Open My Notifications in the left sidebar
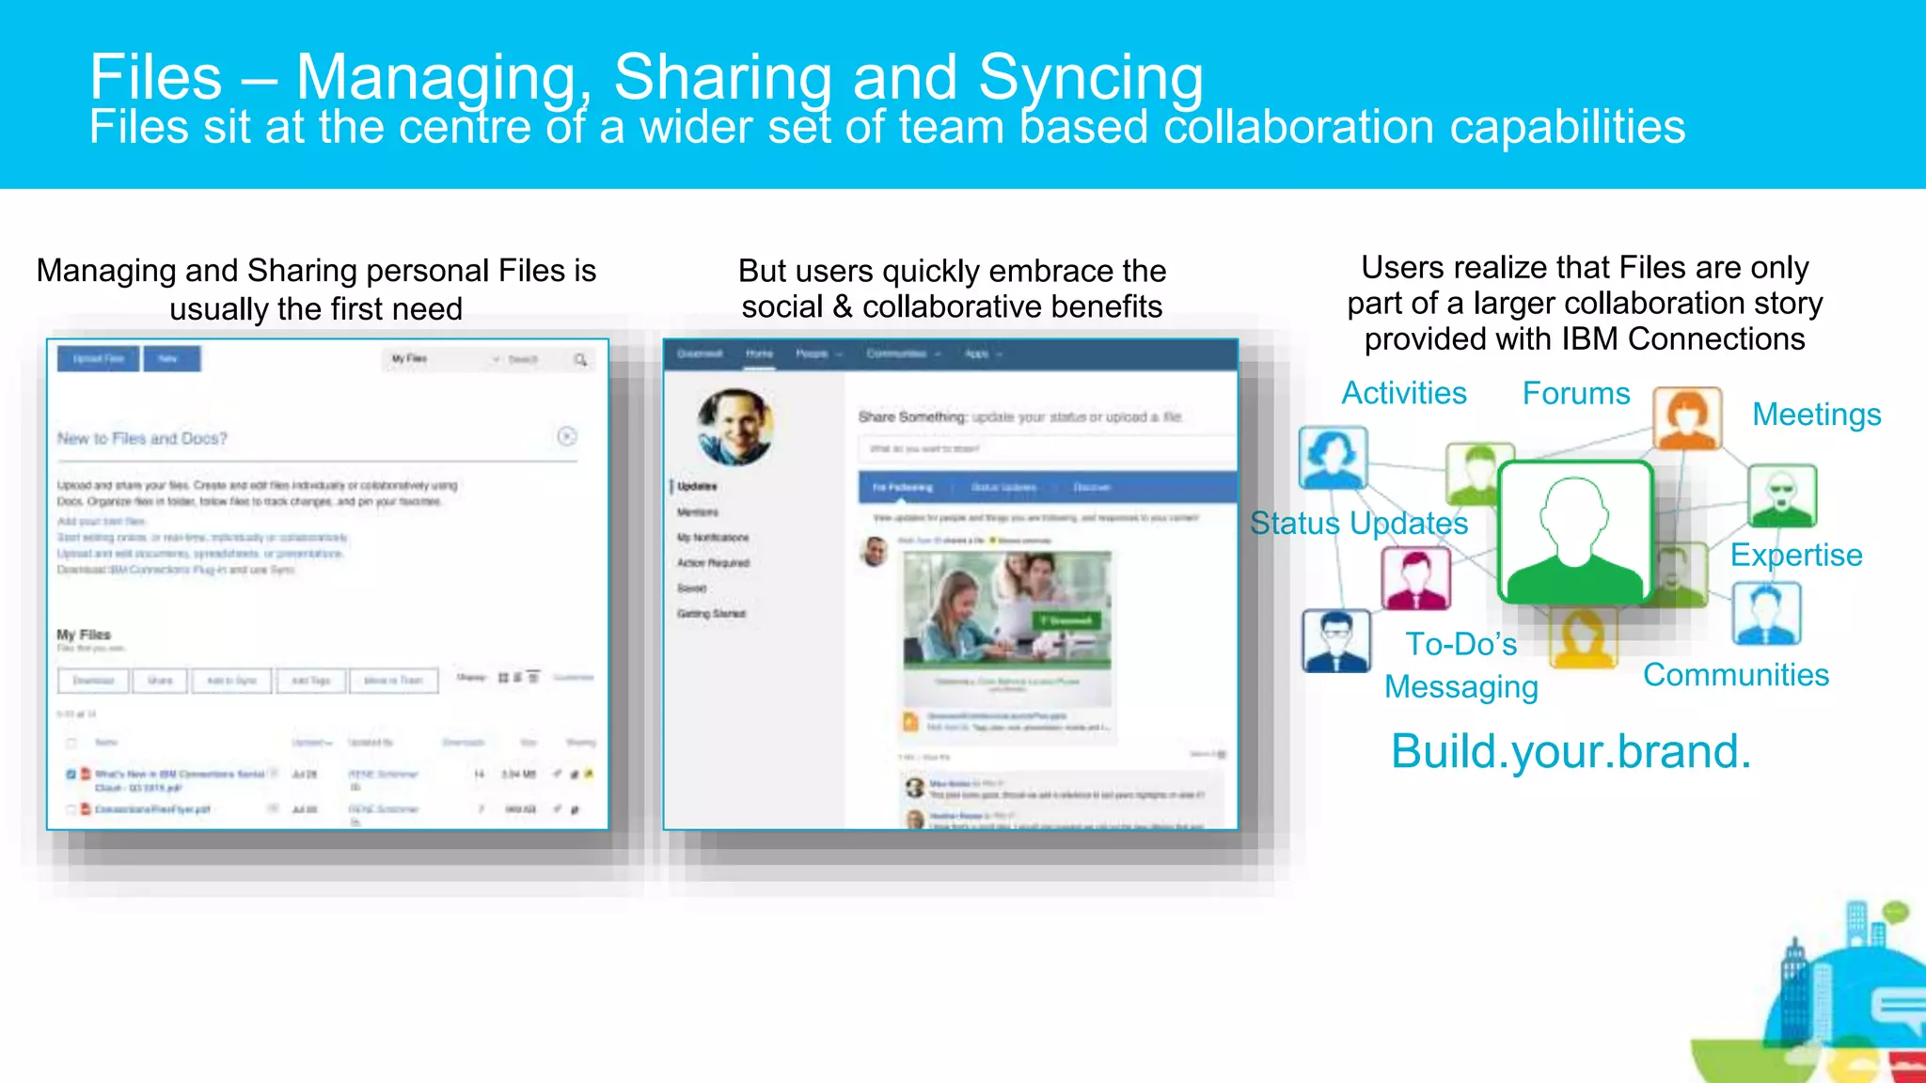1926x1083 pixels. click(x=713, y=538)
